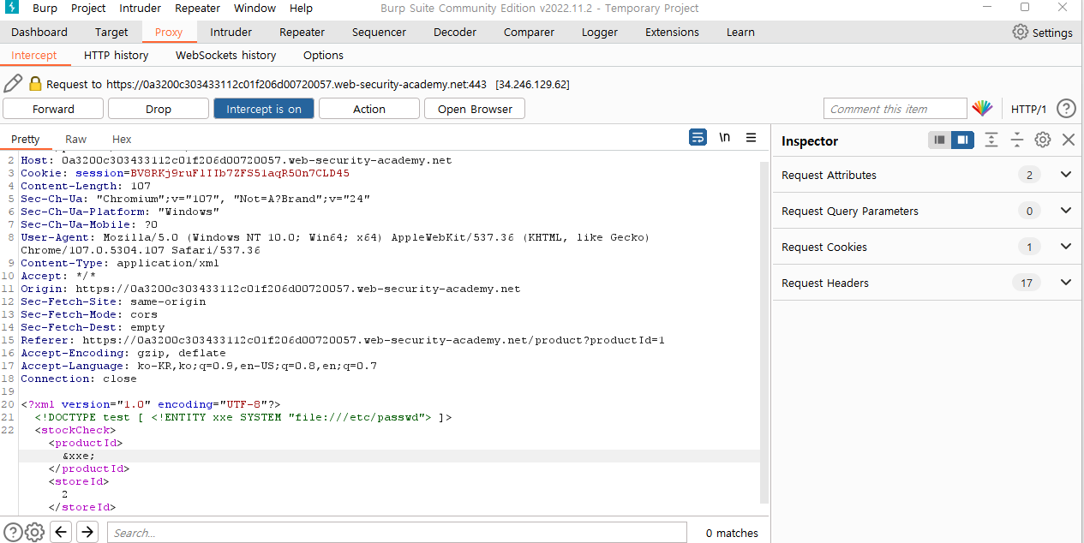Open the help question mark near HTTP/1
1084x543 pixels.
[1066, 109]
